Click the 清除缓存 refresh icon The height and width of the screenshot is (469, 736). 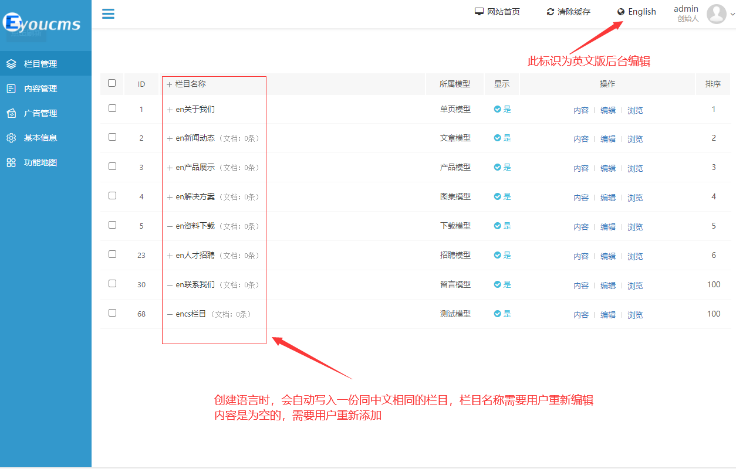pyautogui.click(x=550, y=11)
